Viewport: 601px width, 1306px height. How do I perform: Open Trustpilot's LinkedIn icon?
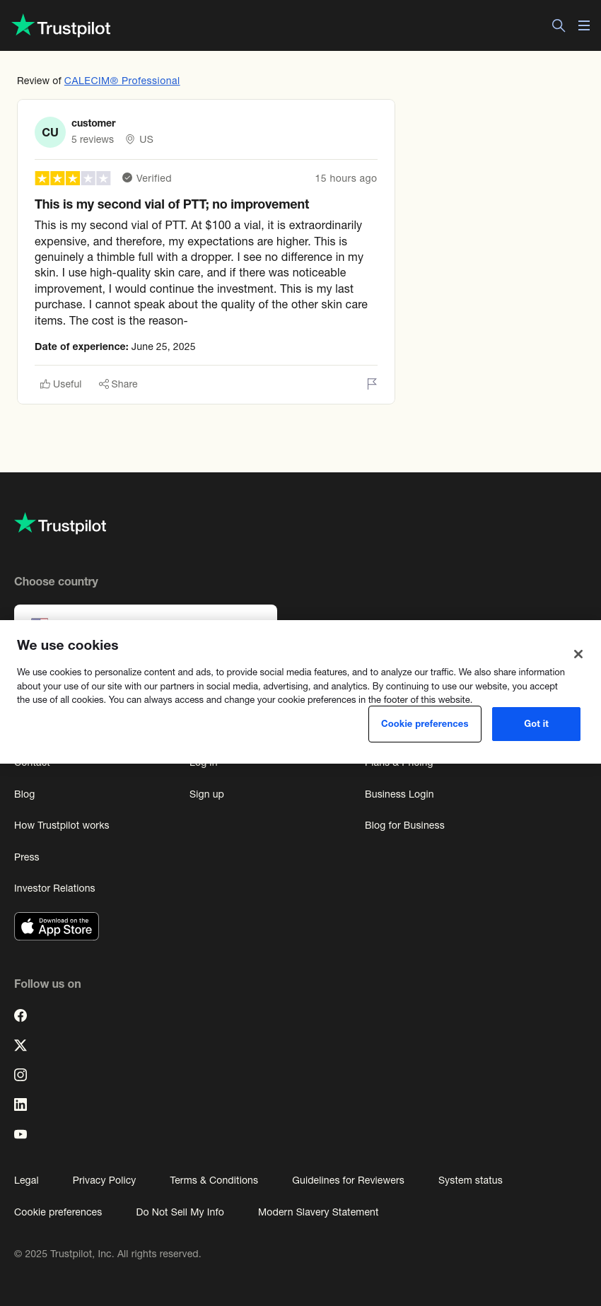click(x=21, y=1104)
